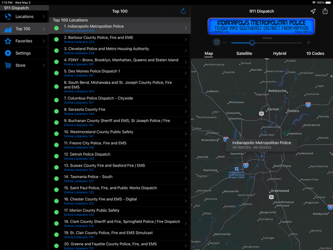Select 4. FDNY - Bronx, Brooklyn, Manhattan feed

pos(120,62)
